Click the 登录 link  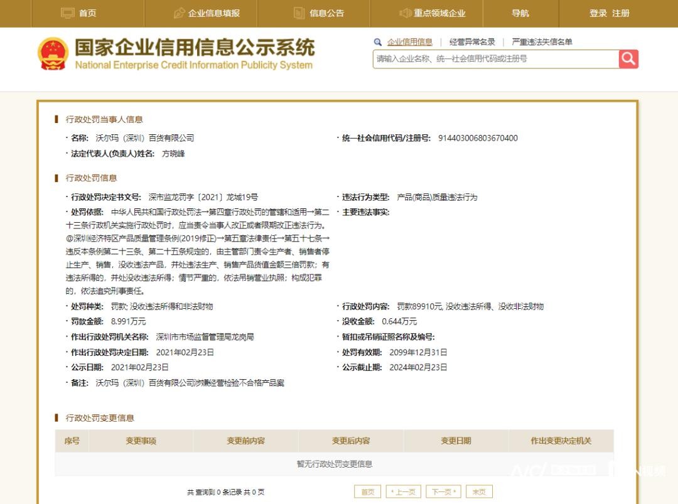[x=598, y=13]
